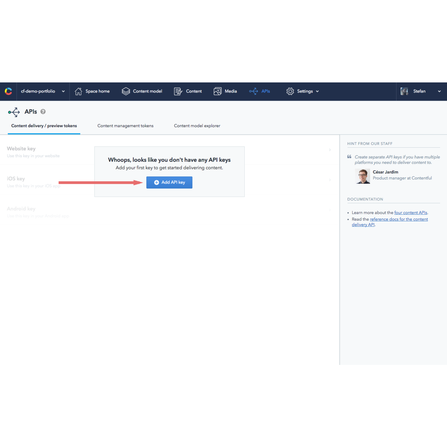
Task: Click the staff hint quote text
Action: [397, 160]
